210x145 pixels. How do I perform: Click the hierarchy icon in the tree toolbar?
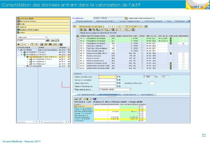(46, 45)
